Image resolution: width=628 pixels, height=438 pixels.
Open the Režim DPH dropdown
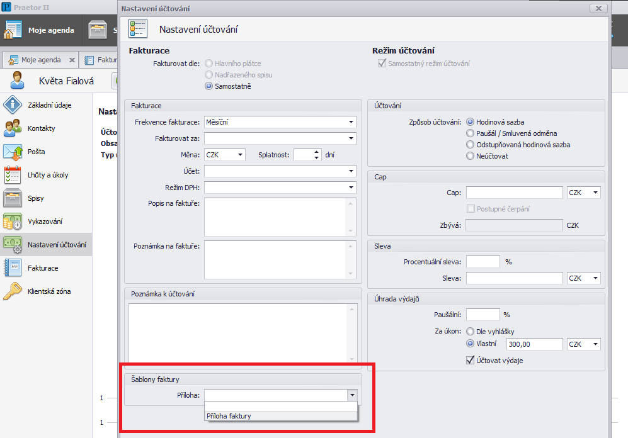coord(350,188)
